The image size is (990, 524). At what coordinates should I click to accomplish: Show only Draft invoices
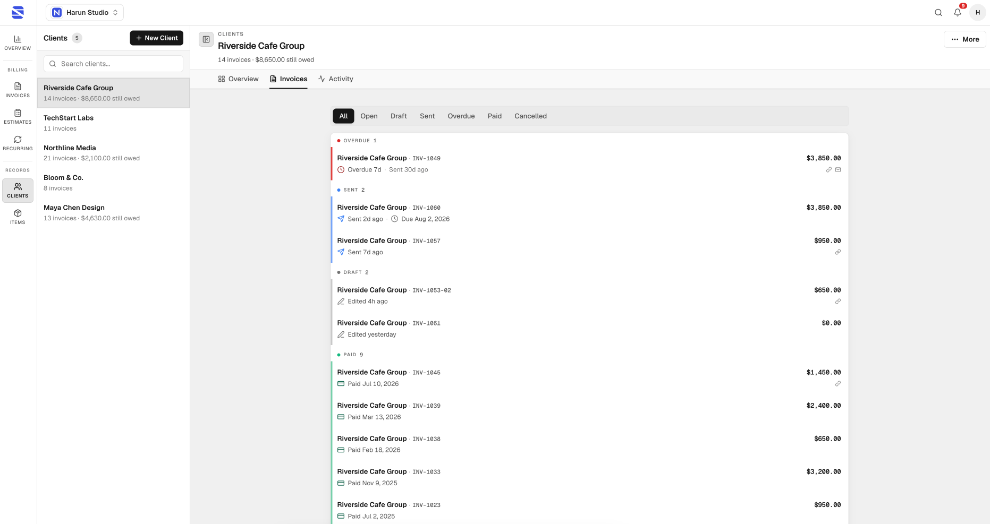(x=399, y=116)
